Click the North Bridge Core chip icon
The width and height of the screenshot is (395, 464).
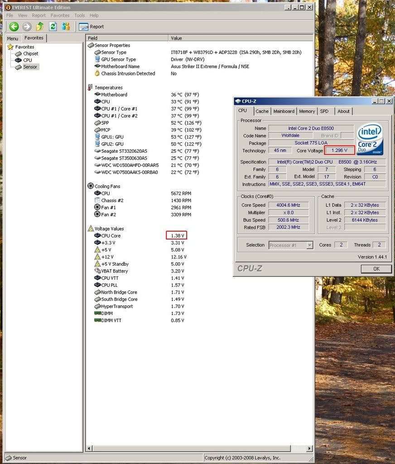pos(97,292)
